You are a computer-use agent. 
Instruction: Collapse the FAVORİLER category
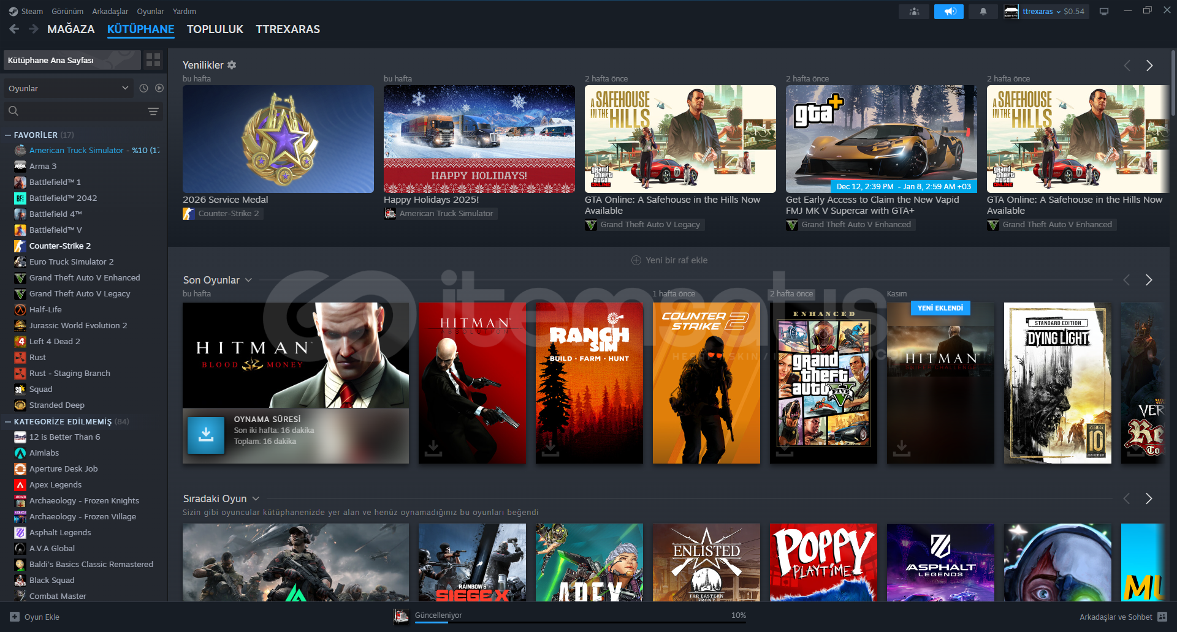coord(8,135)
